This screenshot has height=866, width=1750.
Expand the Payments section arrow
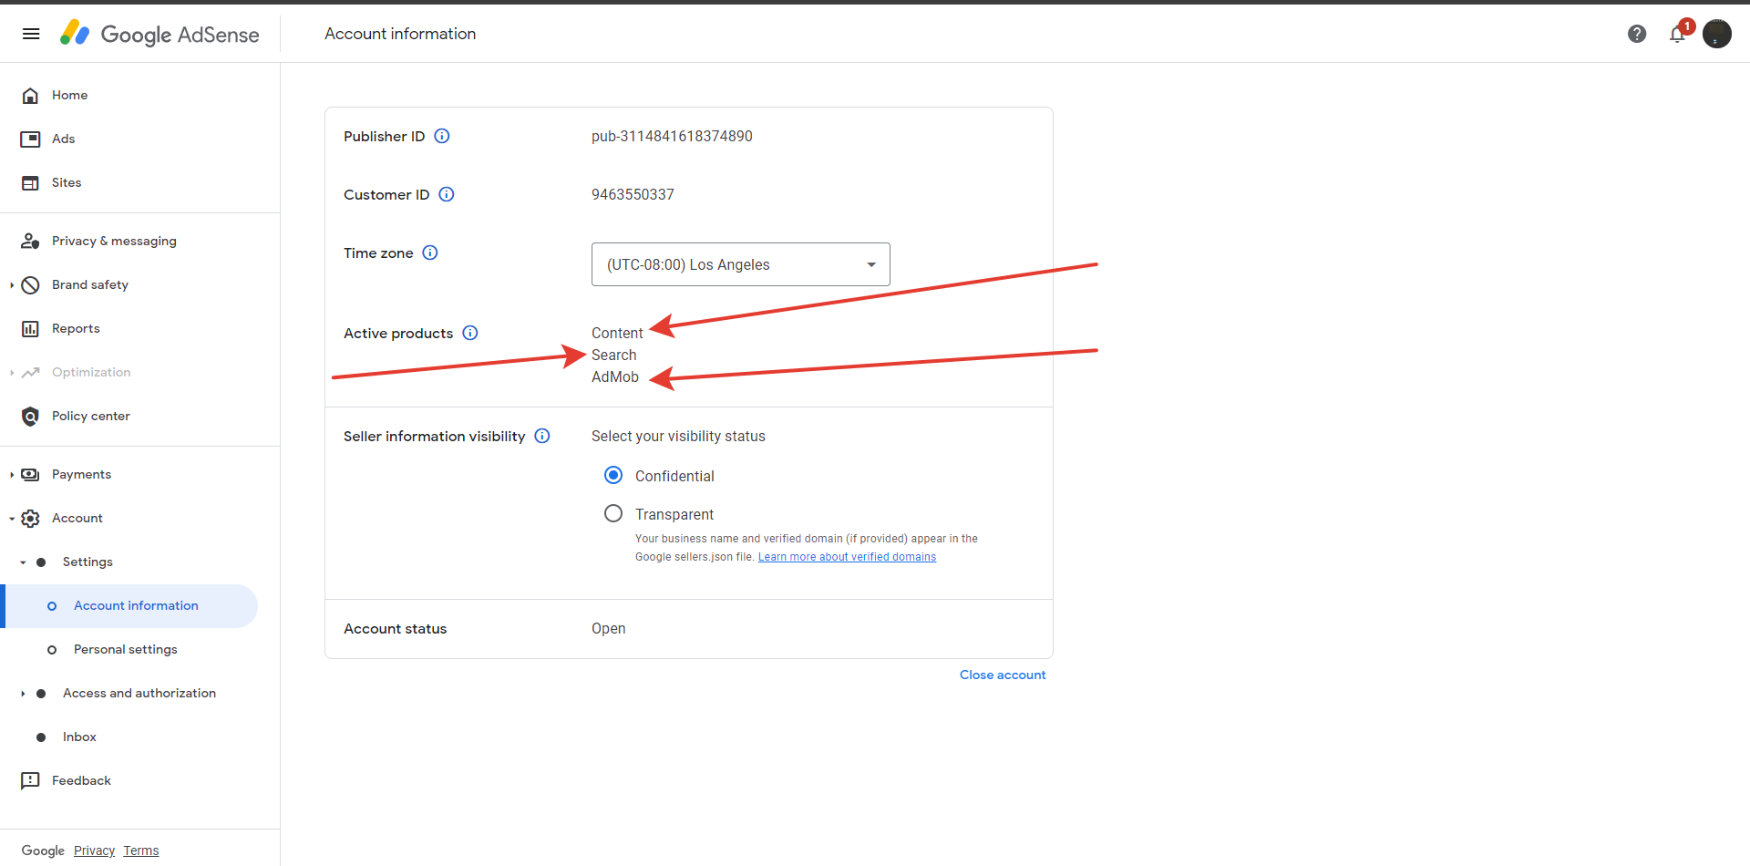[x=12, y=475]
